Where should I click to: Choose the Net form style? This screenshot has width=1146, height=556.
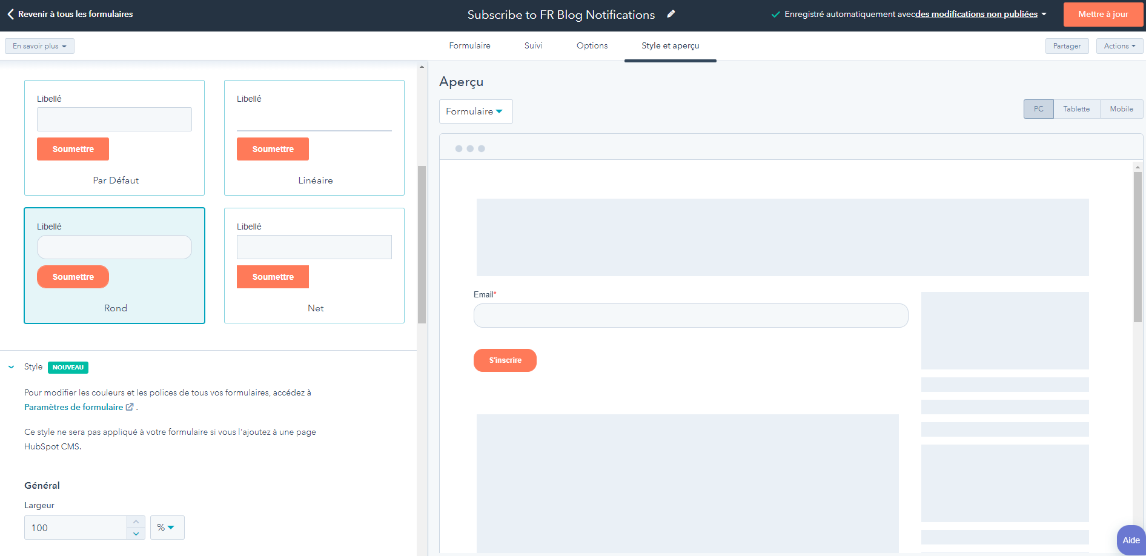click(314, 265)
